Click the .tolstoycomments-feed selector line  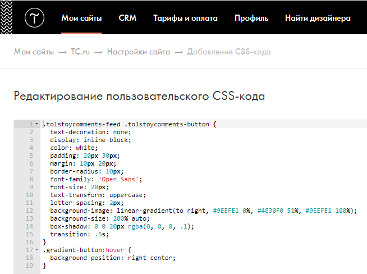click(130, 124)
